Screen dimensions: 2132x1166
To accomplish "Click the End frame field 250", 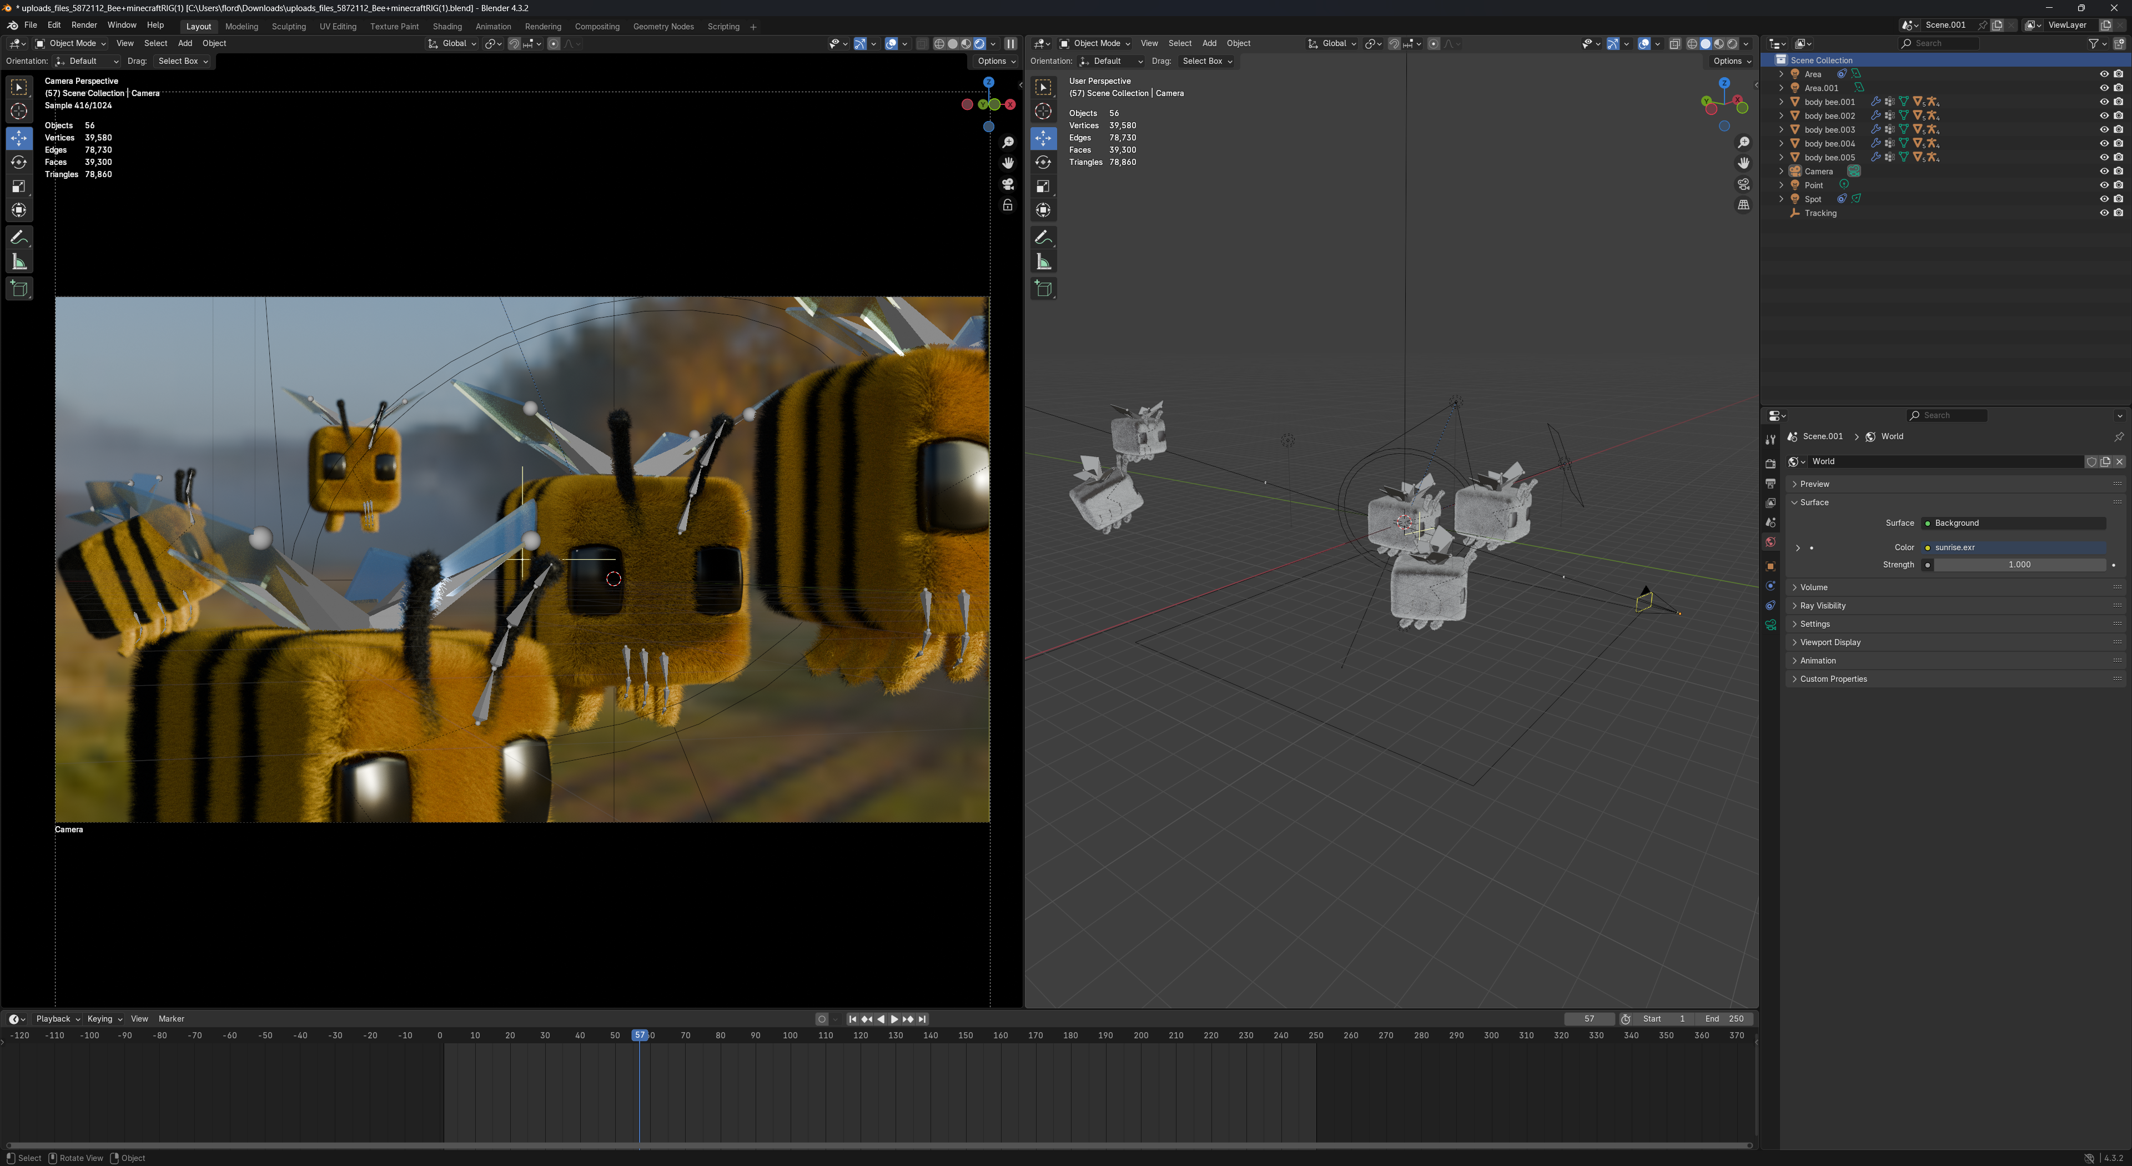I will 1724,1019.
